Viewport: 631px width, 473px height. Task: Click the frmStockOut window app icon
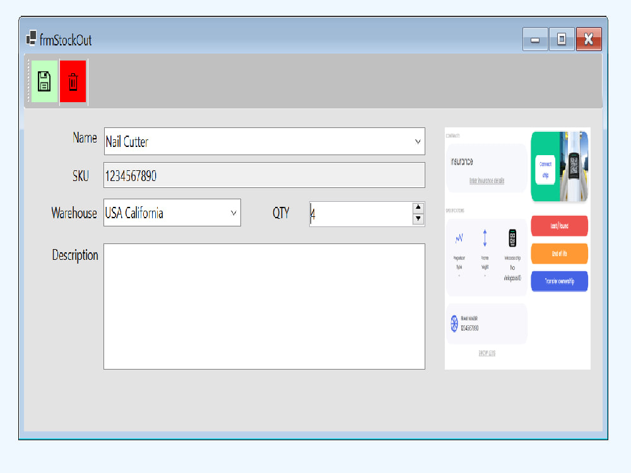31,38
